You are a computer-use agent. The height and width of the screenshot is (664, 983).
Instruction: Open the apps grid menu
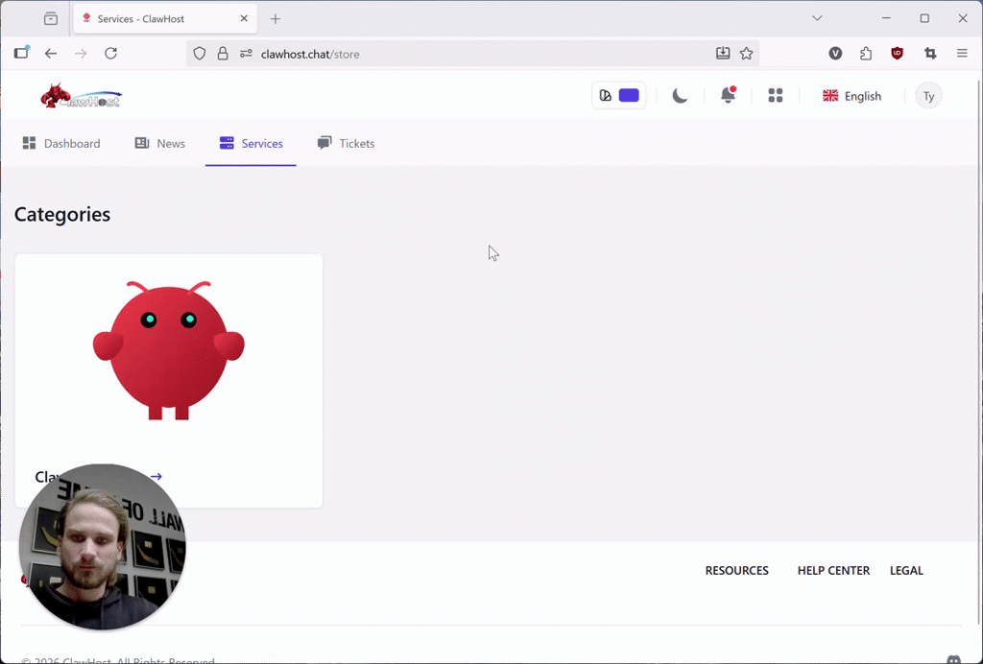tap(776, 96)
